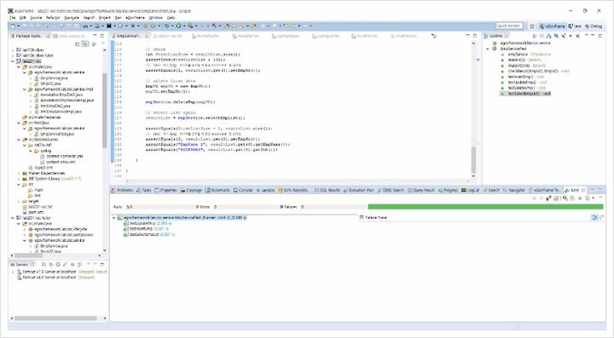Viewport: 614px width, 338px height.
Task: Switch to the Debug perspective
Action: [x=594, y=26]
